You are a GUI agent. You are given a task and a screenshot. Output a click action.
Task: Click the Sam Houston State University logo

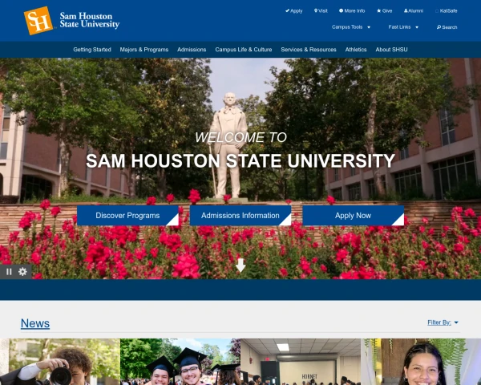coord(71,21)
